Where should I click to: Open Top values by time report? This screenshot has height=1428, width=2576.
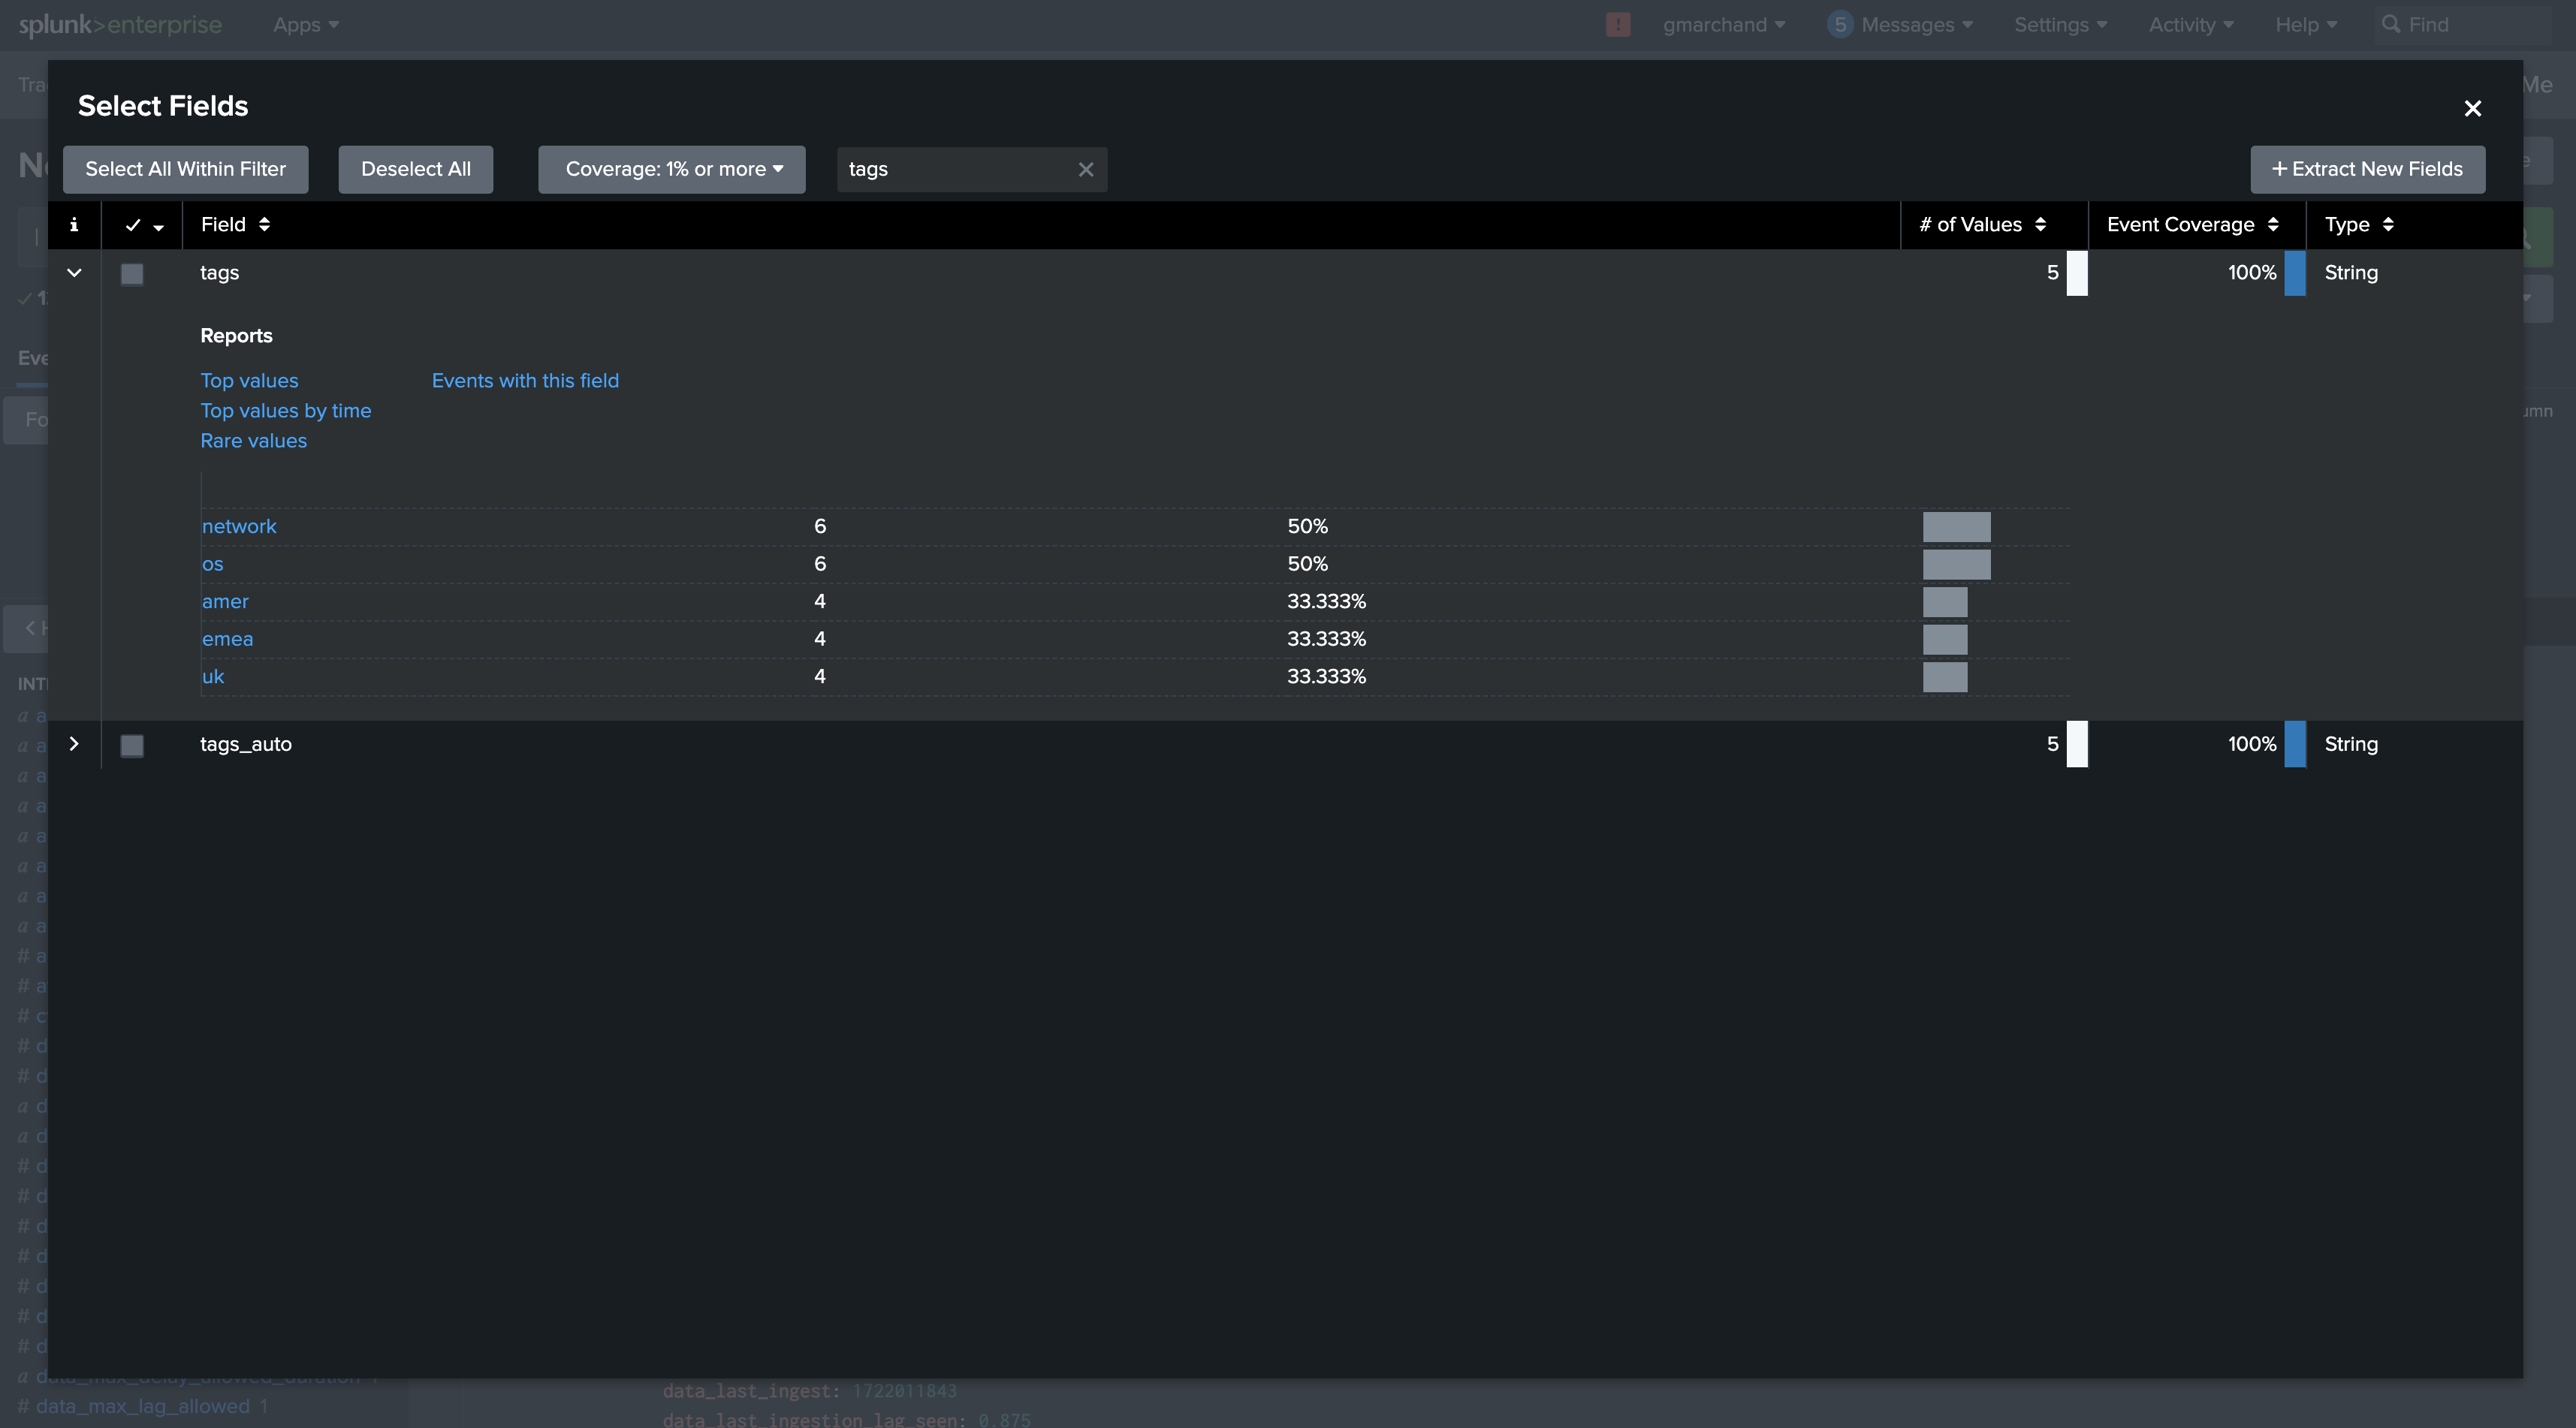[286, 411]
